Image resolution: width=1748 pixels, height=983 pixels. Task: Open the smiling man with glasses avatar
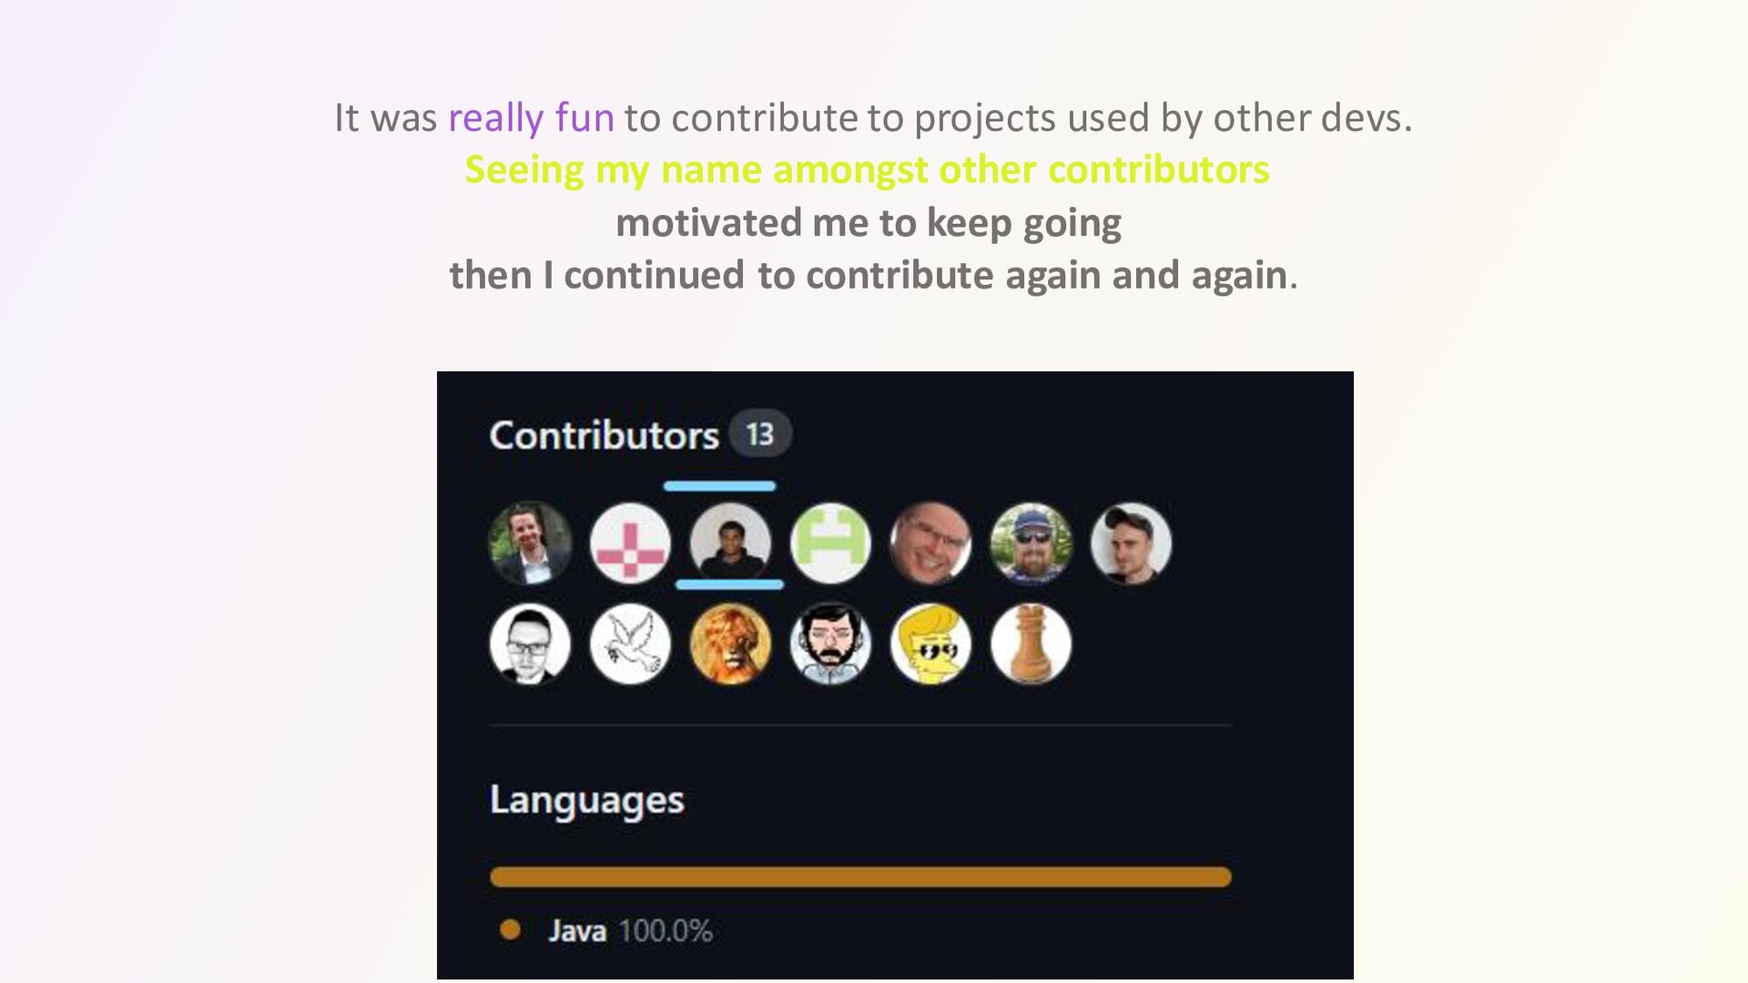pyautogui.click(x=930, y=543)
